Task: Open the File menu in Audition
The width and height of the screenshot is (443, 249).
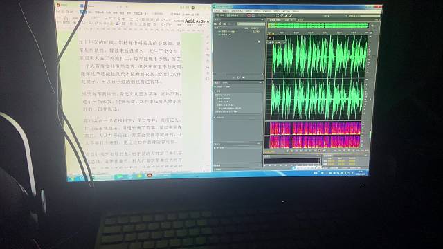Action: tap(217, 11)
